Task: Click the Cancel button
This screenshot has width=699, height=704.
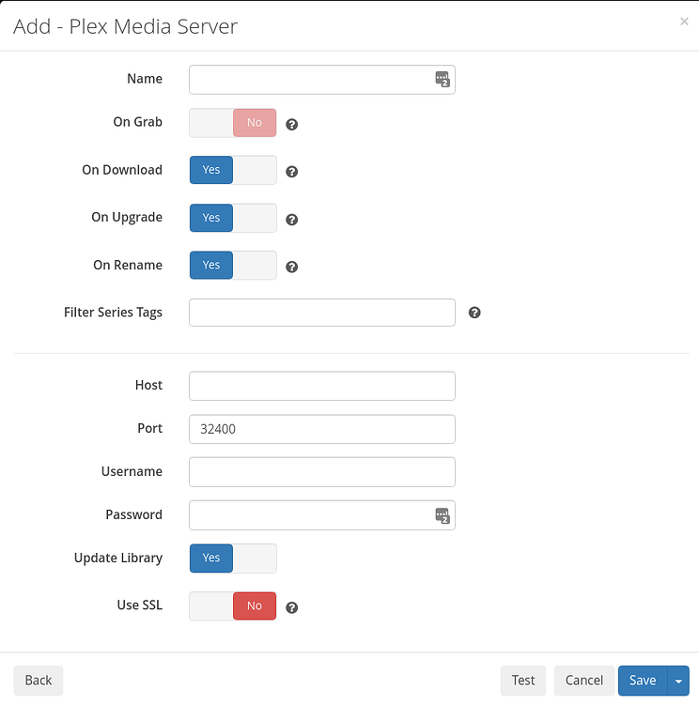Action: coord(584,681)
